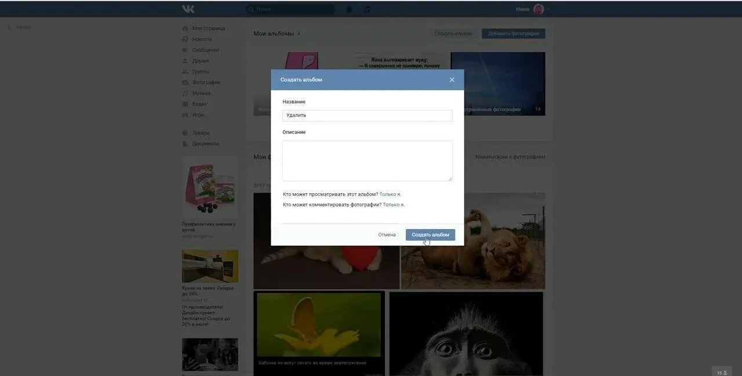742x376 pixels.
Task: Click the Маша profile avatar in header
Action: point(539,9)
